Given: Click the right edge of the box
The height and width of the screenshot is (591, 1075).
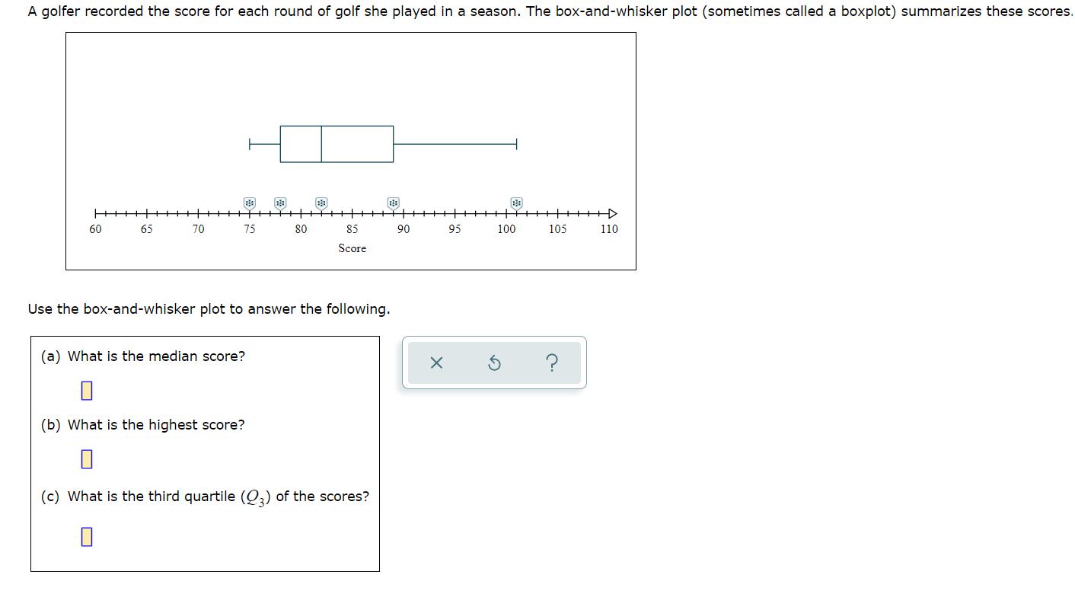Looking at the screenshot, I should [393, 143].
